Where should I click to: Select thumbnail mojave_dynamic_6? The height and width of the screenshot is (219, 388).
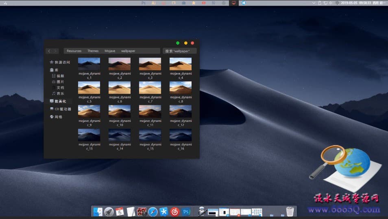pos(120,87)
